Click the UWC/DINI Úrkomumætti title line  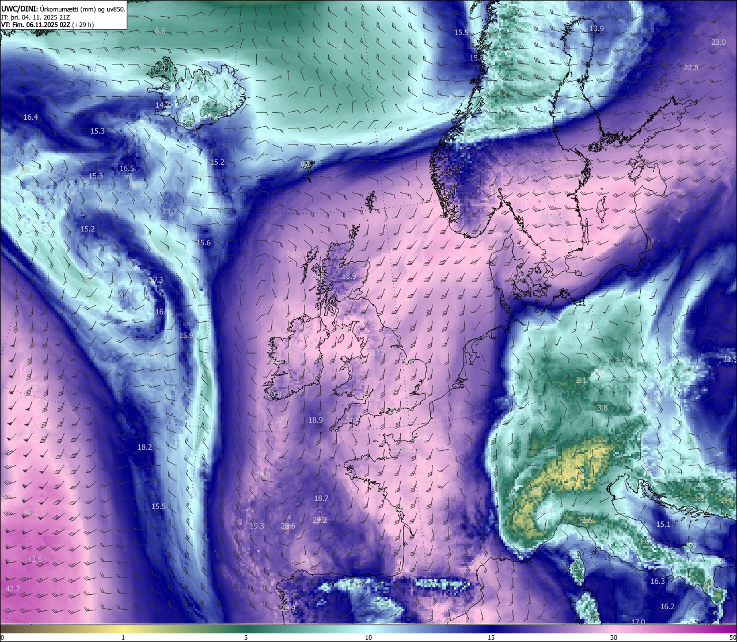point(63,9)
